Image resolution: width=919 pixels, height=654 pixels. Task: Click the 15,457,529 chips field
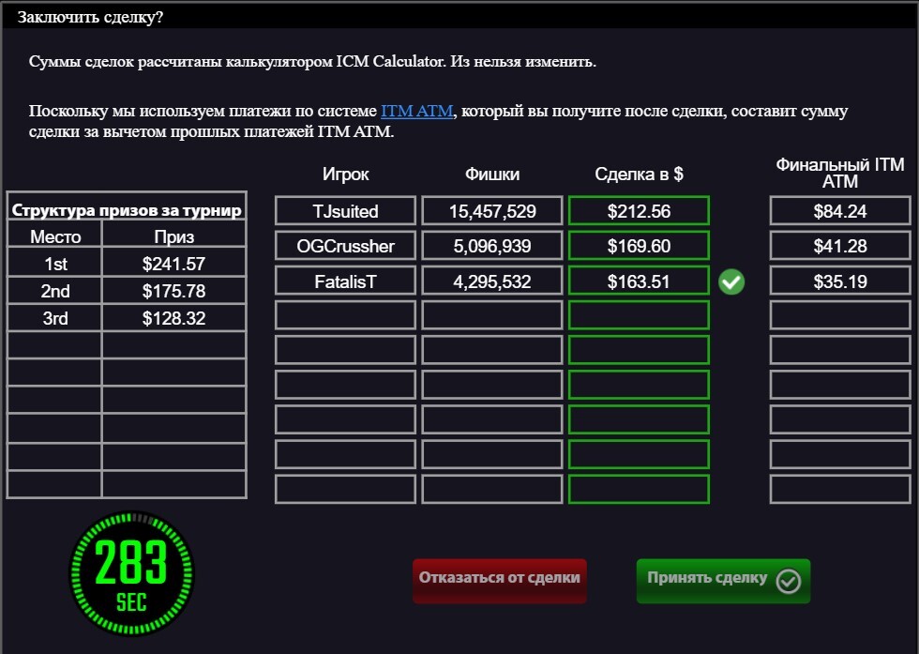tap(492, 211)
